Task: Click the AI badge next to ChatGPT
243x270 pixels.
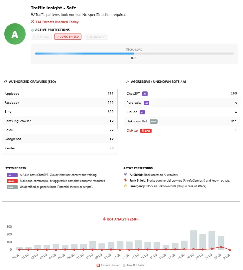Action: pos(145,94)
